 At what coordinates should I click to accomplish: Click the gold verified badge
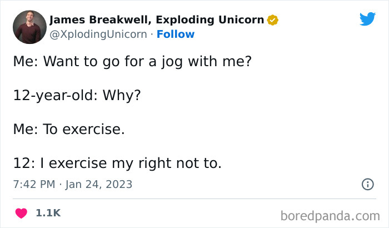[273, 20]
